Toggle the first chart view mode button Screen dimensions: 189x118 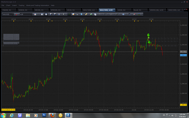[42, 14]
